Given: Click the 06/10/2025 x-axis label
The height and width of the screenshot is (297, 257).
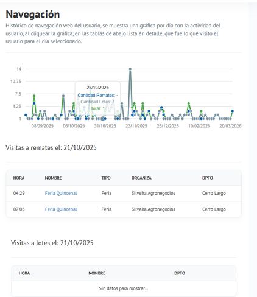Looking at the screenshot, I should tap(74, 126).
